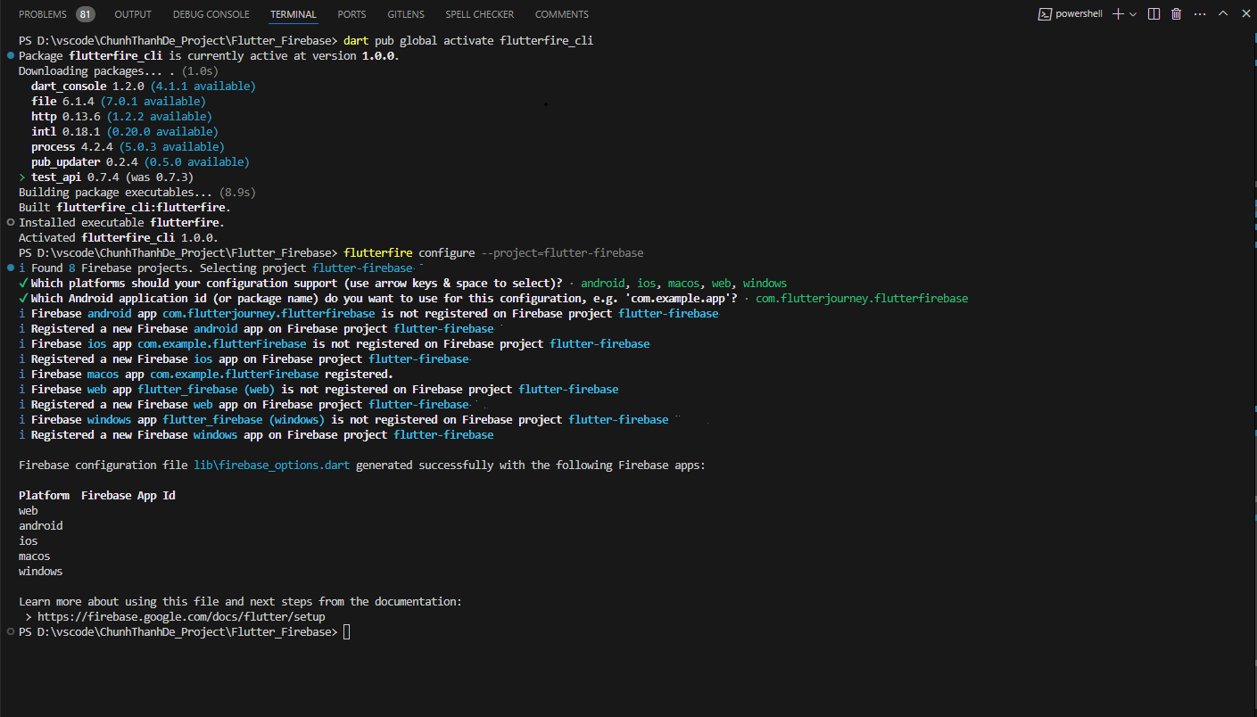Image resolution: width=1257 pixels, height=717 pixels.
Task: Click the 'dart_console 1.2.0' package line
Action: [143, 87]
